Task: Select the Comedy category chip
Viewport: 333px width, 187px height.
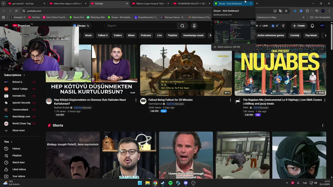Action: pos(295,35)
